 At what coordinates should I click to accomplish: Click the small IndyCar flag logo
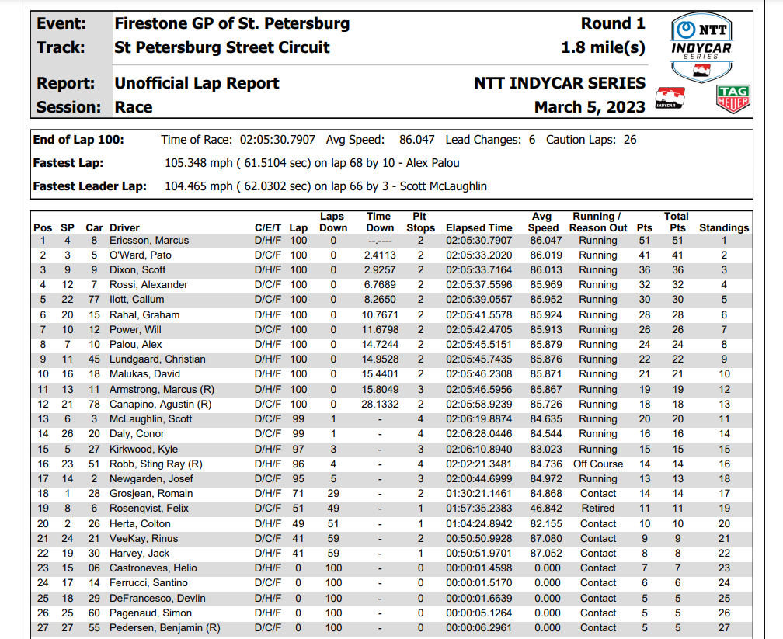point(670,98)
